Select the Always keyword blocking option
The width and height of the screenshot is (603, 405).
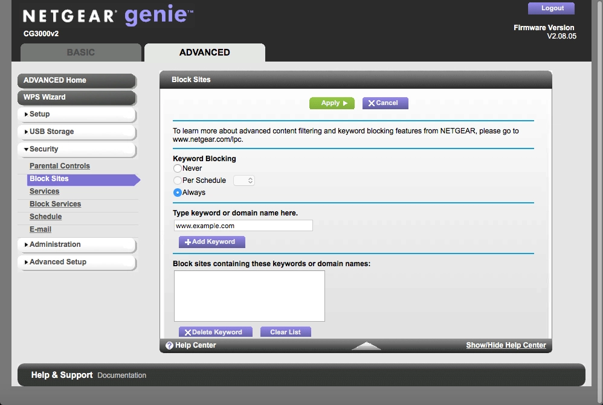pyautogui.click(x=178, y=193)
